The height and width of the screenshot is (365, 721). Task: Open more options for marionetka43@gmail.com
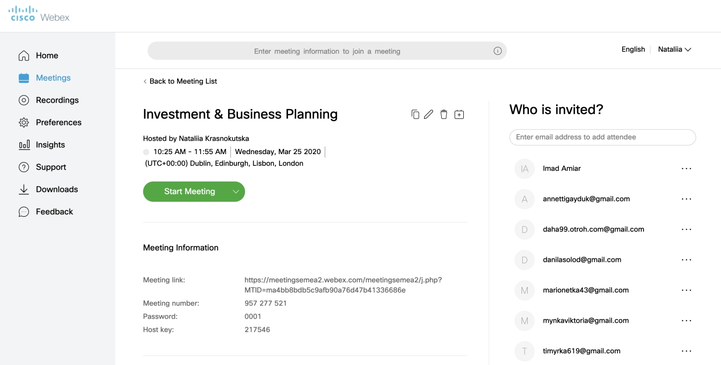click(x=686, y=290)
